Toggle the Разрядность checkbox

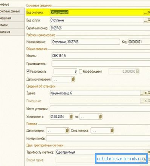28,72
